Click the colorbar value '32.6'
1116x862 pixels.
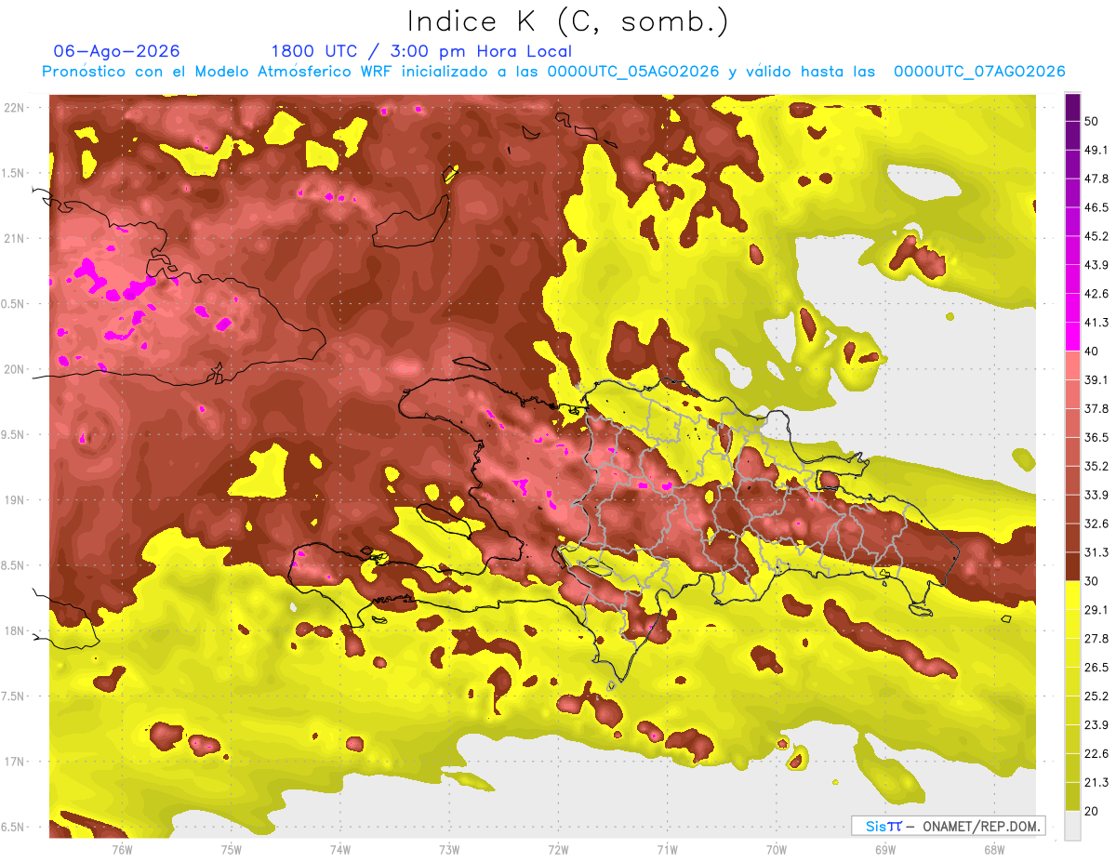(x=1096, y=524)
